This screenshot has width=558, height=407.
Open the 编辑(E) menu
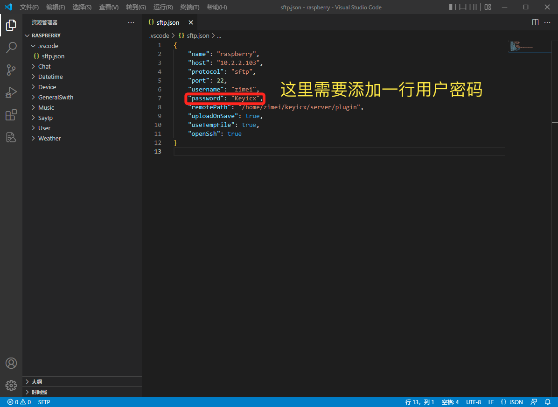(x=56, y=7)
